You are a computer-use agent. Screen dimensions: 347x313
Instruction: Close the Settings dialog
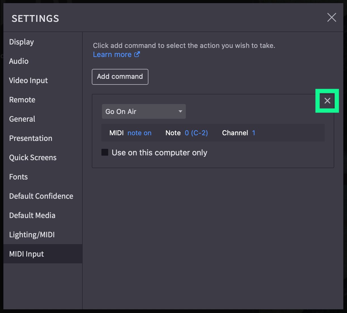(332, 17)
